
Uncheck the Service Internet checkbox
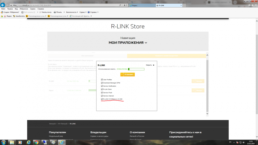102,96
